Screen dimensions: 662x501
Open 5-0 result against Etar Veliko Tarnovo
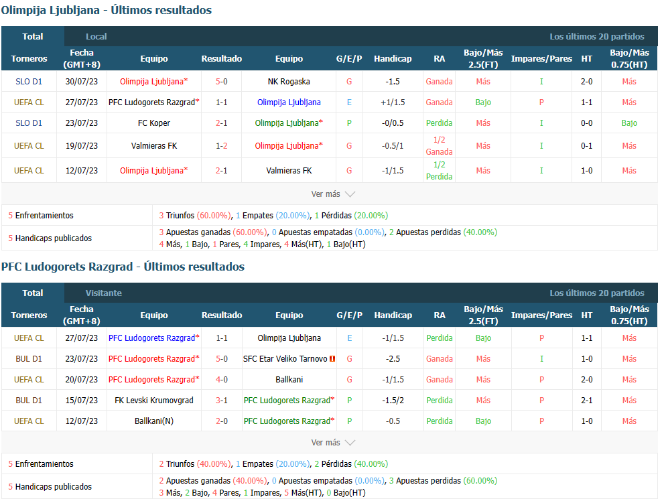[x=222, y=359]
